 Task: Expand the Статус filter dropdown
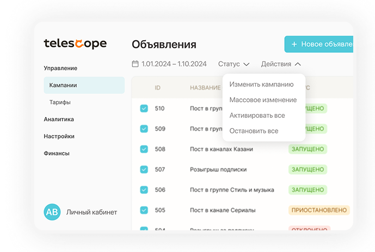(233, 64)
